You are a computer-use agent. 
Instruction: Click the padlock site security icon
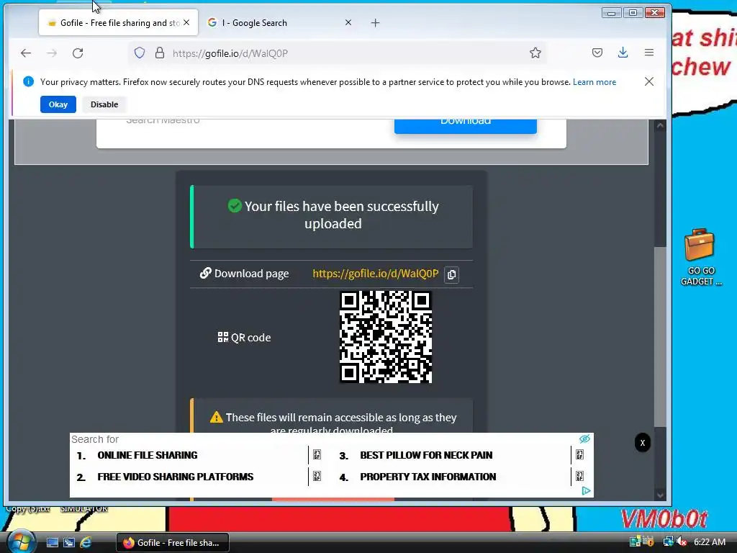pyautogui.click(x=160, y=53)
